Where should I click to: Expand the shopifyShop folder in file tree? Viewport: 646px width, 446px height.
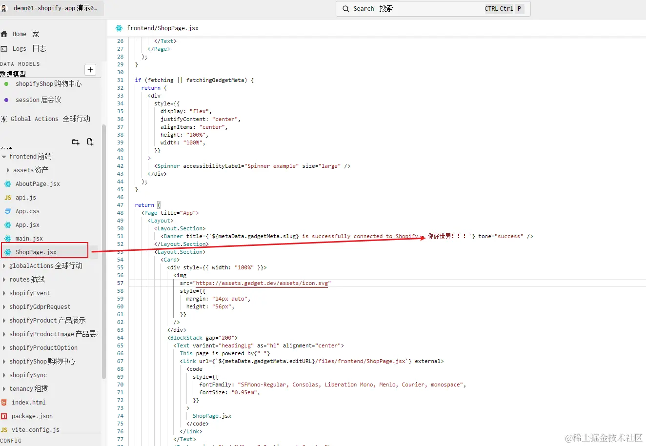click(4, 362)
